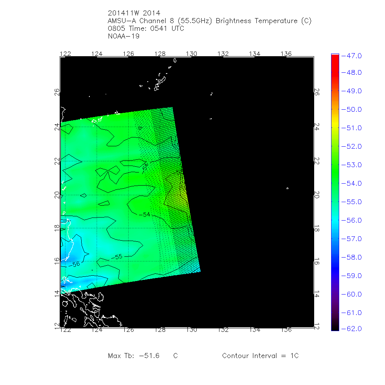
Task: Click the 24 latitude label on left axis
Action: point(57,127)
